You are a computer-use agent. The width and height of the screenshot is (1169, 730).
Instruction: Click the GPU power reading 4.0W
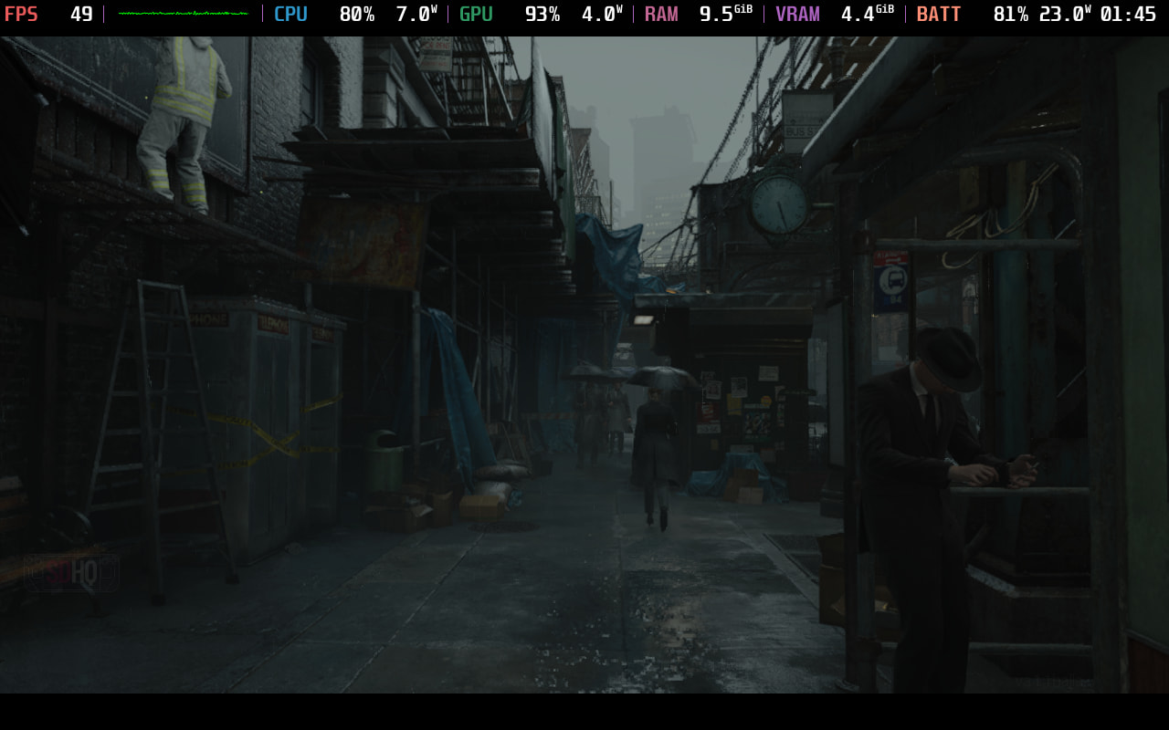602,15
